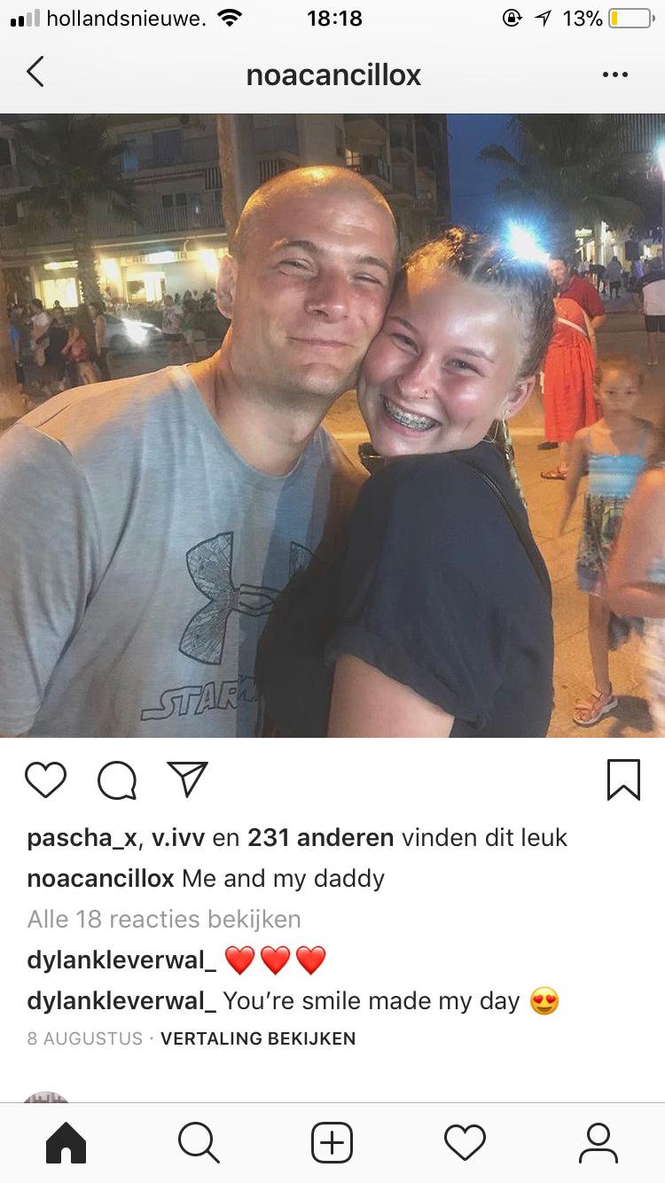Share post via paper plane icon
The image size is (665, 1183).
[188, 779]
